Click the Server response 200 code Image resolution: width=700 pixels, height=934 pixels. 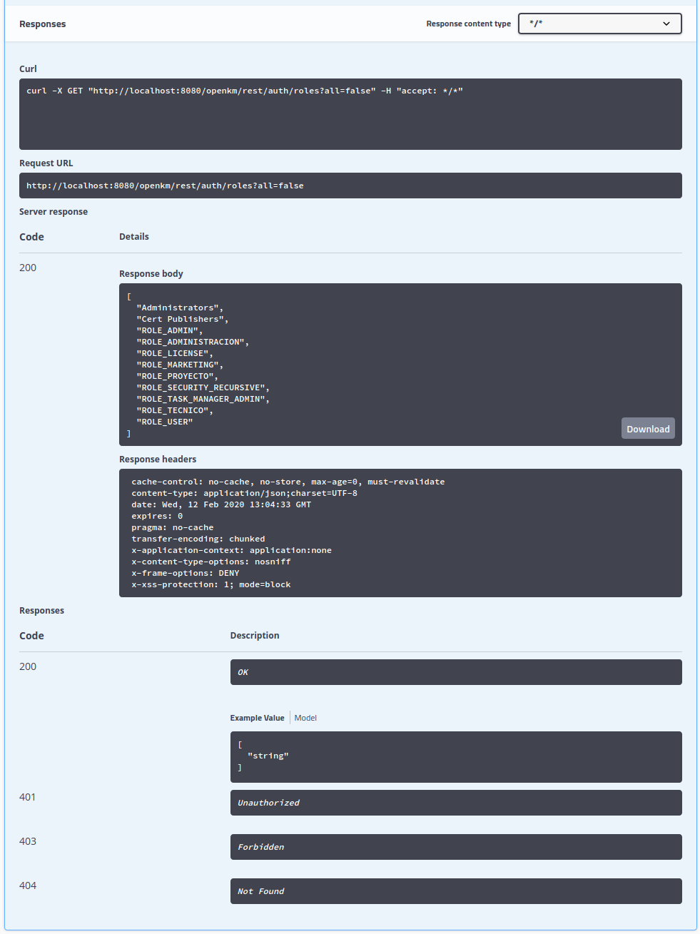click(x=28, y=268)
